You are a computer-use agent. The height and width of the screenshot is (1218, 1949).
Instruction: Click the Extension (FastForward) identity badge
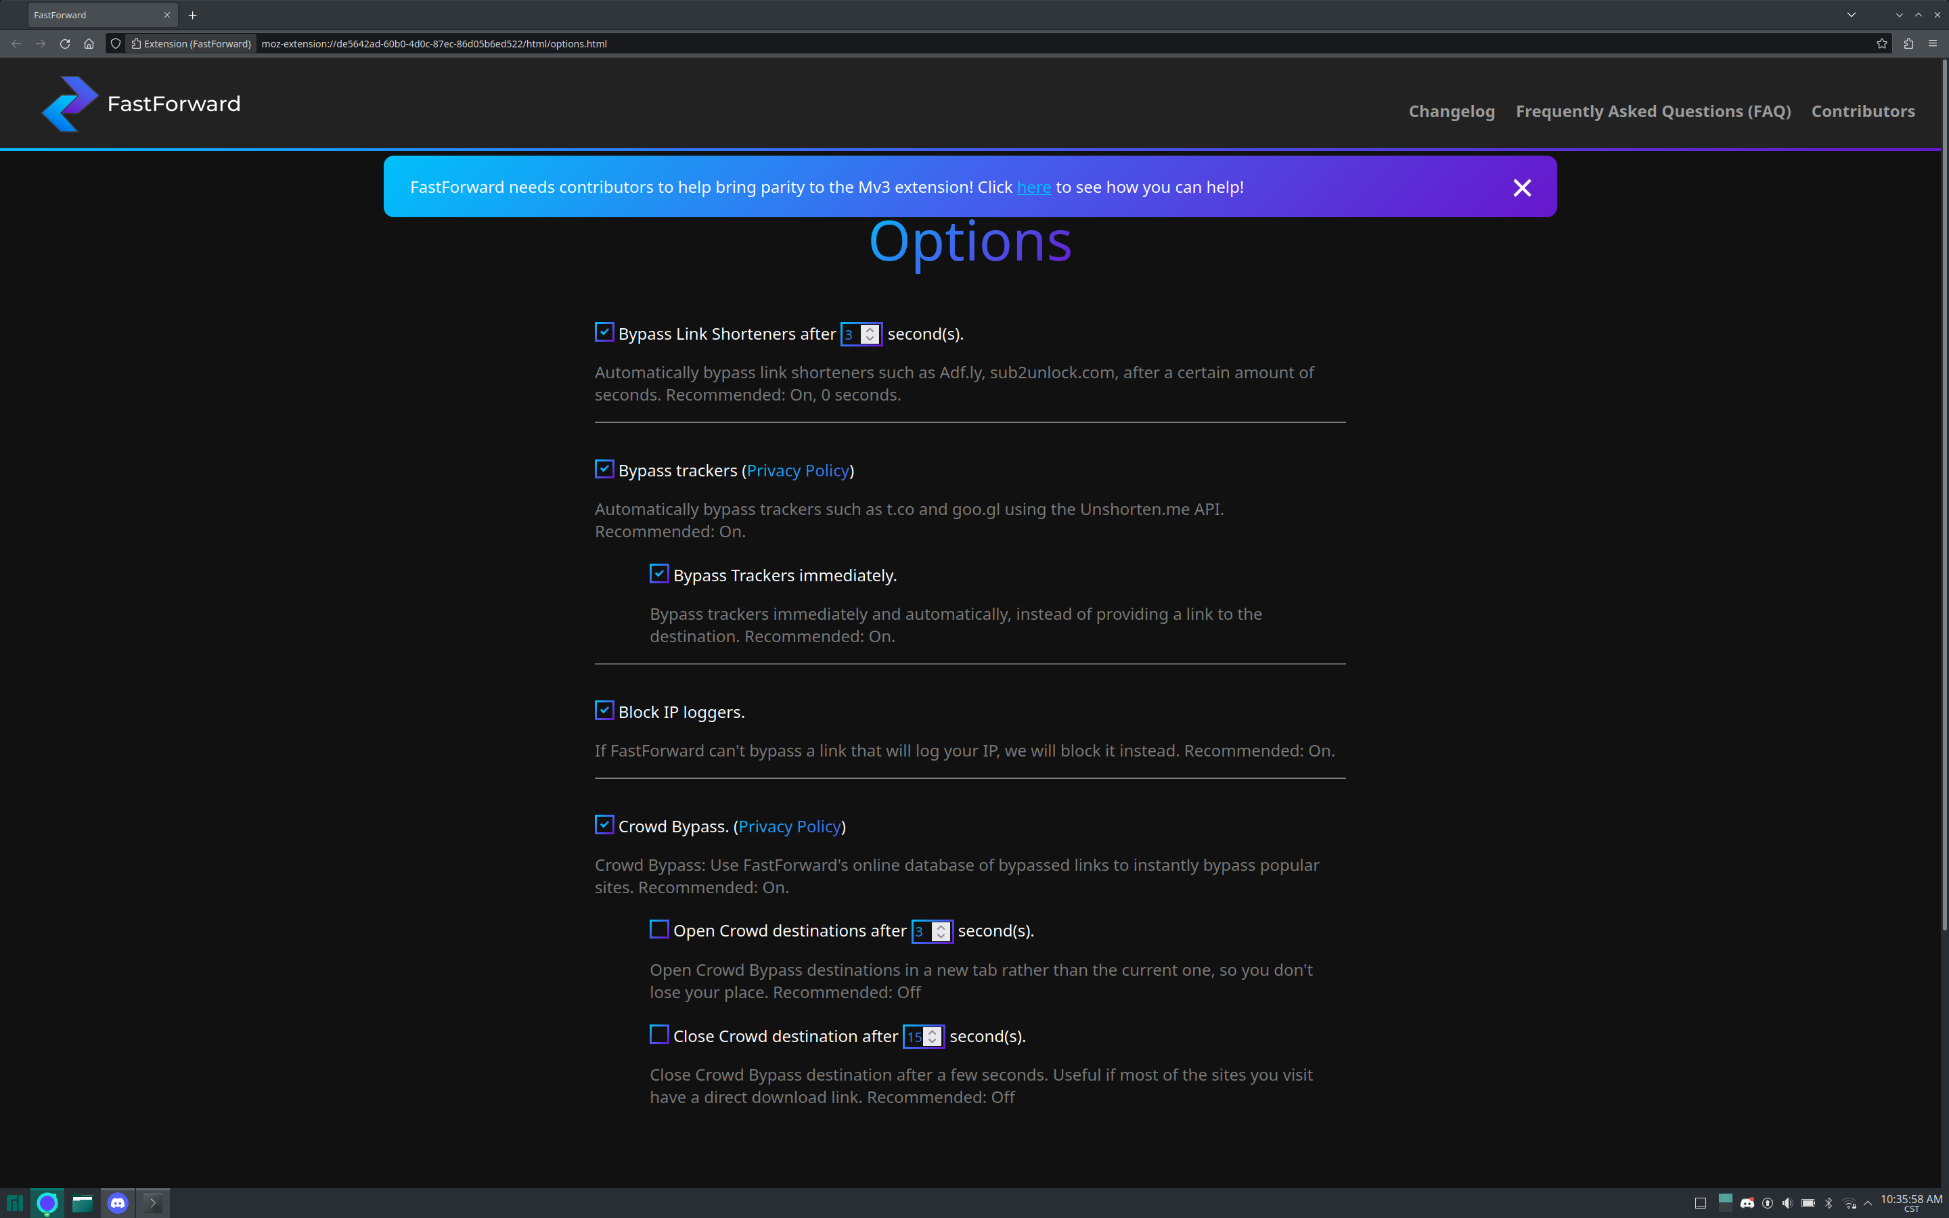[x=192, y=43]
